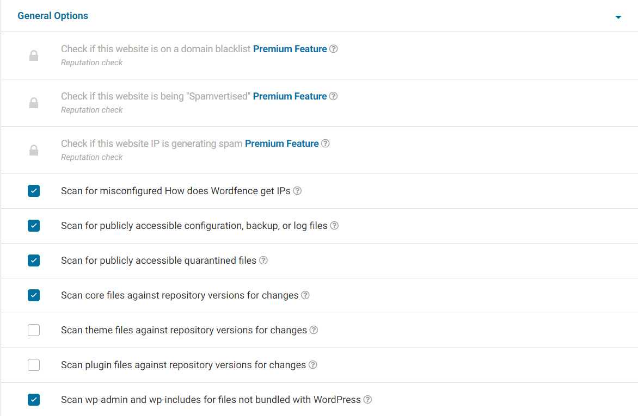
Task: Click help icon beside quarantined files scan
Action: (x=263, y=260)
